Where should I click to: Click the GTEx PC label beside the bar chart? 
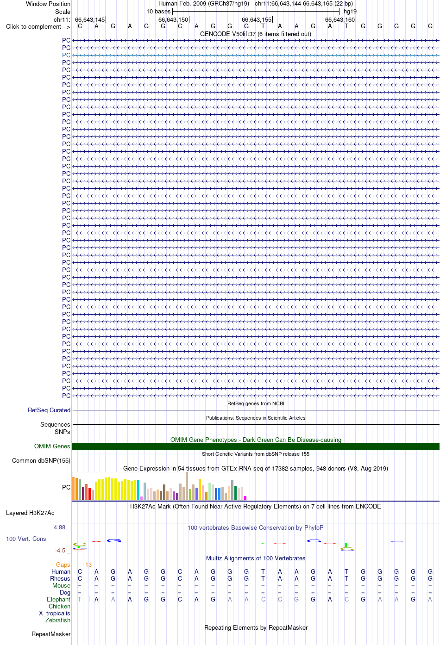coord(66,487)
